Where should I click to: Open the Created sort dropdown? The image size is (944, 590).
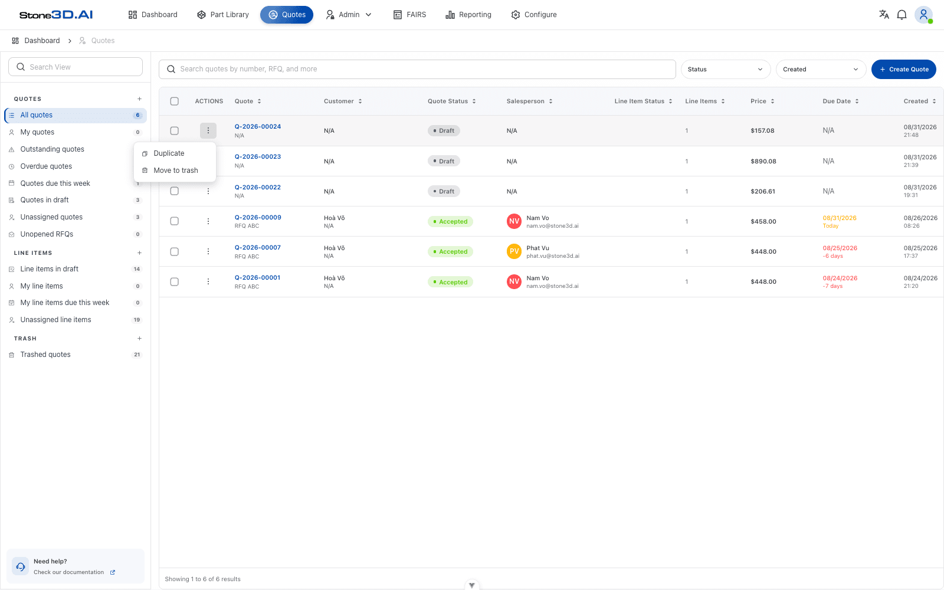pos(821,69)
